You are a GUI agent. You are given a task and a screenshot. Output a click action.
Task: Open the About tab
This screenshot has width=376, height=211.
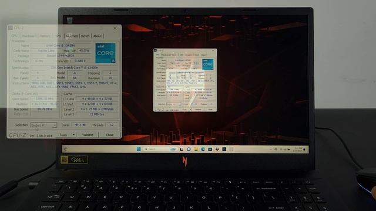click(x=98, y=36)
